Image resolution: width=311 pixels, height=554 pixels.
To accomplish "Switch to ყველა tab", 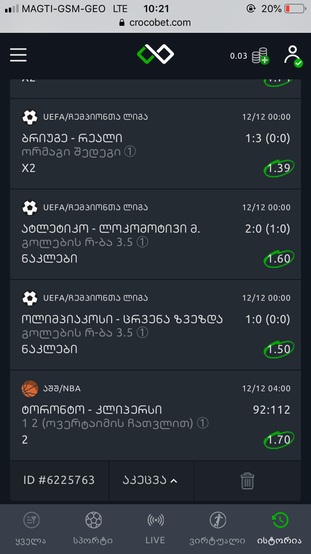I will [31, 528].
